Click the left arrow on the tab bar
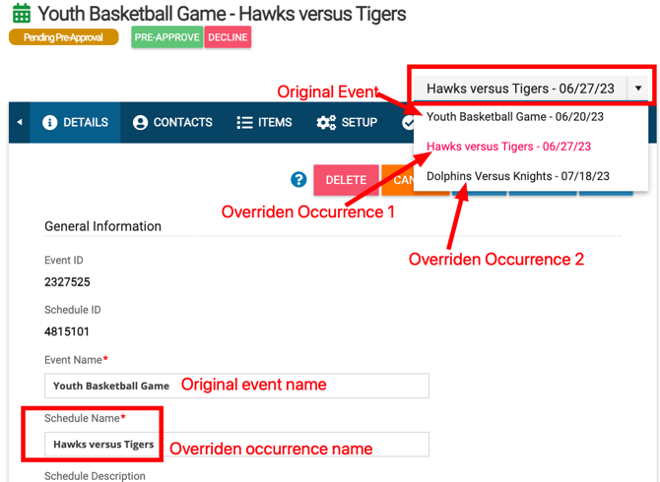The image size is (660, 482). coord(20,123)
